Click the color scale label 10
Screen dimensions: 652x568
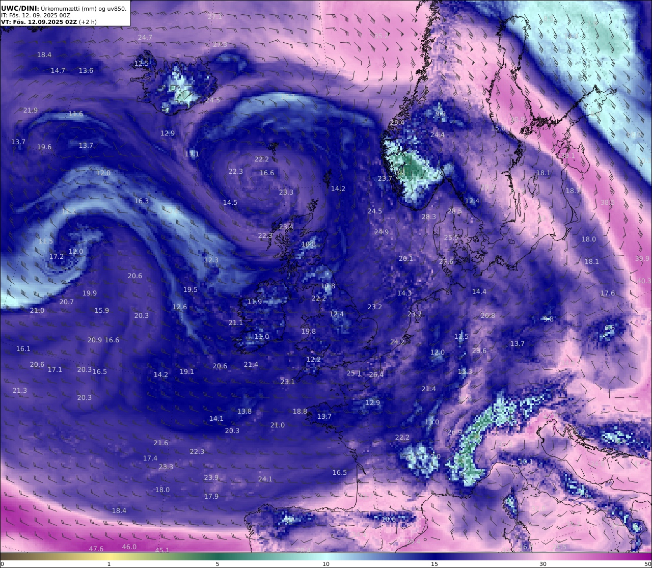click(x=326, y=564)
